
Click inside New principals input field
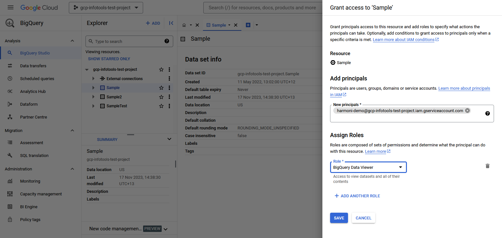click(412, 113)
